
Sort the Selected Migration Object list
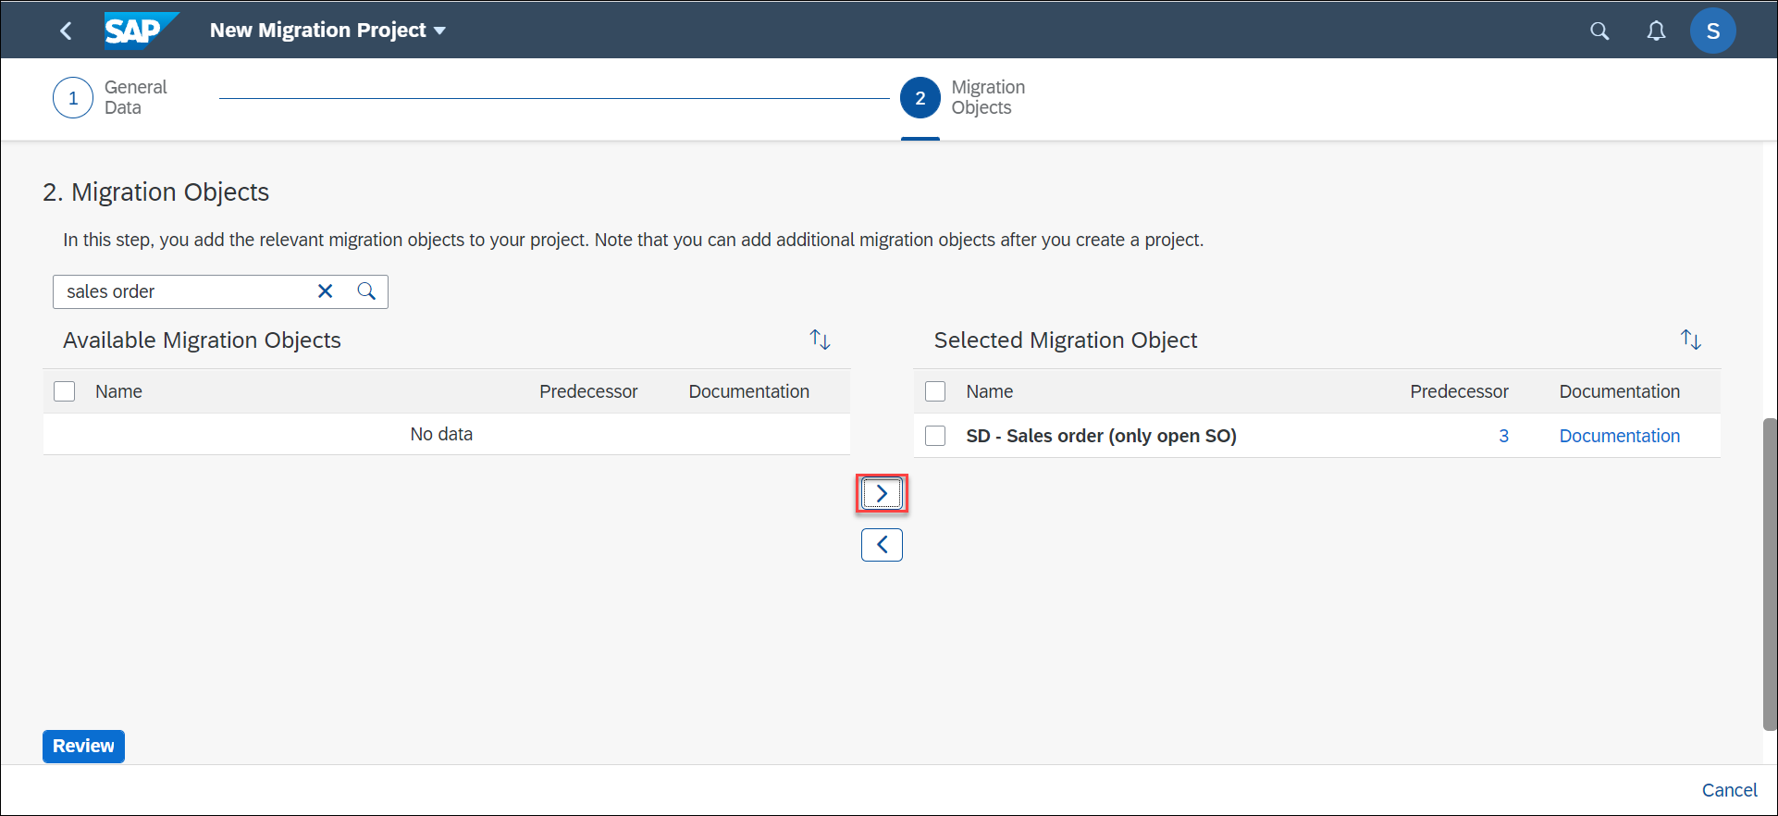[x=1691, y=340]
